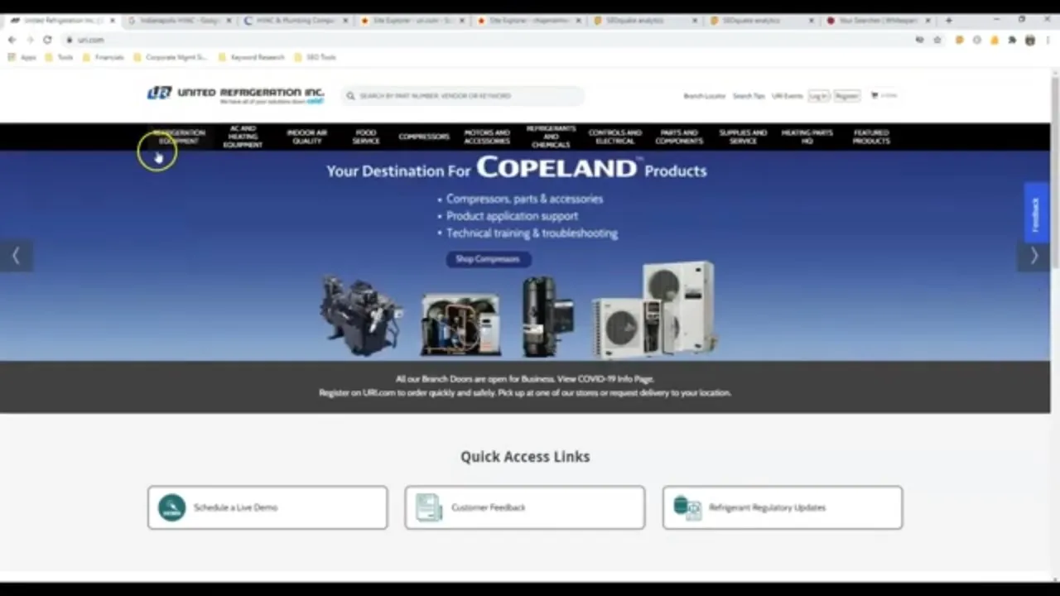
Task: Switch to the second Site Explorer tab
Action: 528,20
